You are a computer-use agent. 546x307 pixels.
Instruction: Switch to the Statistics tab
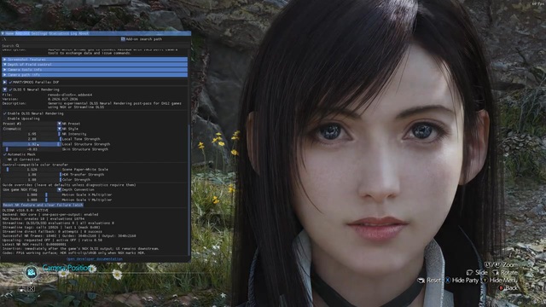click(58, 33)
